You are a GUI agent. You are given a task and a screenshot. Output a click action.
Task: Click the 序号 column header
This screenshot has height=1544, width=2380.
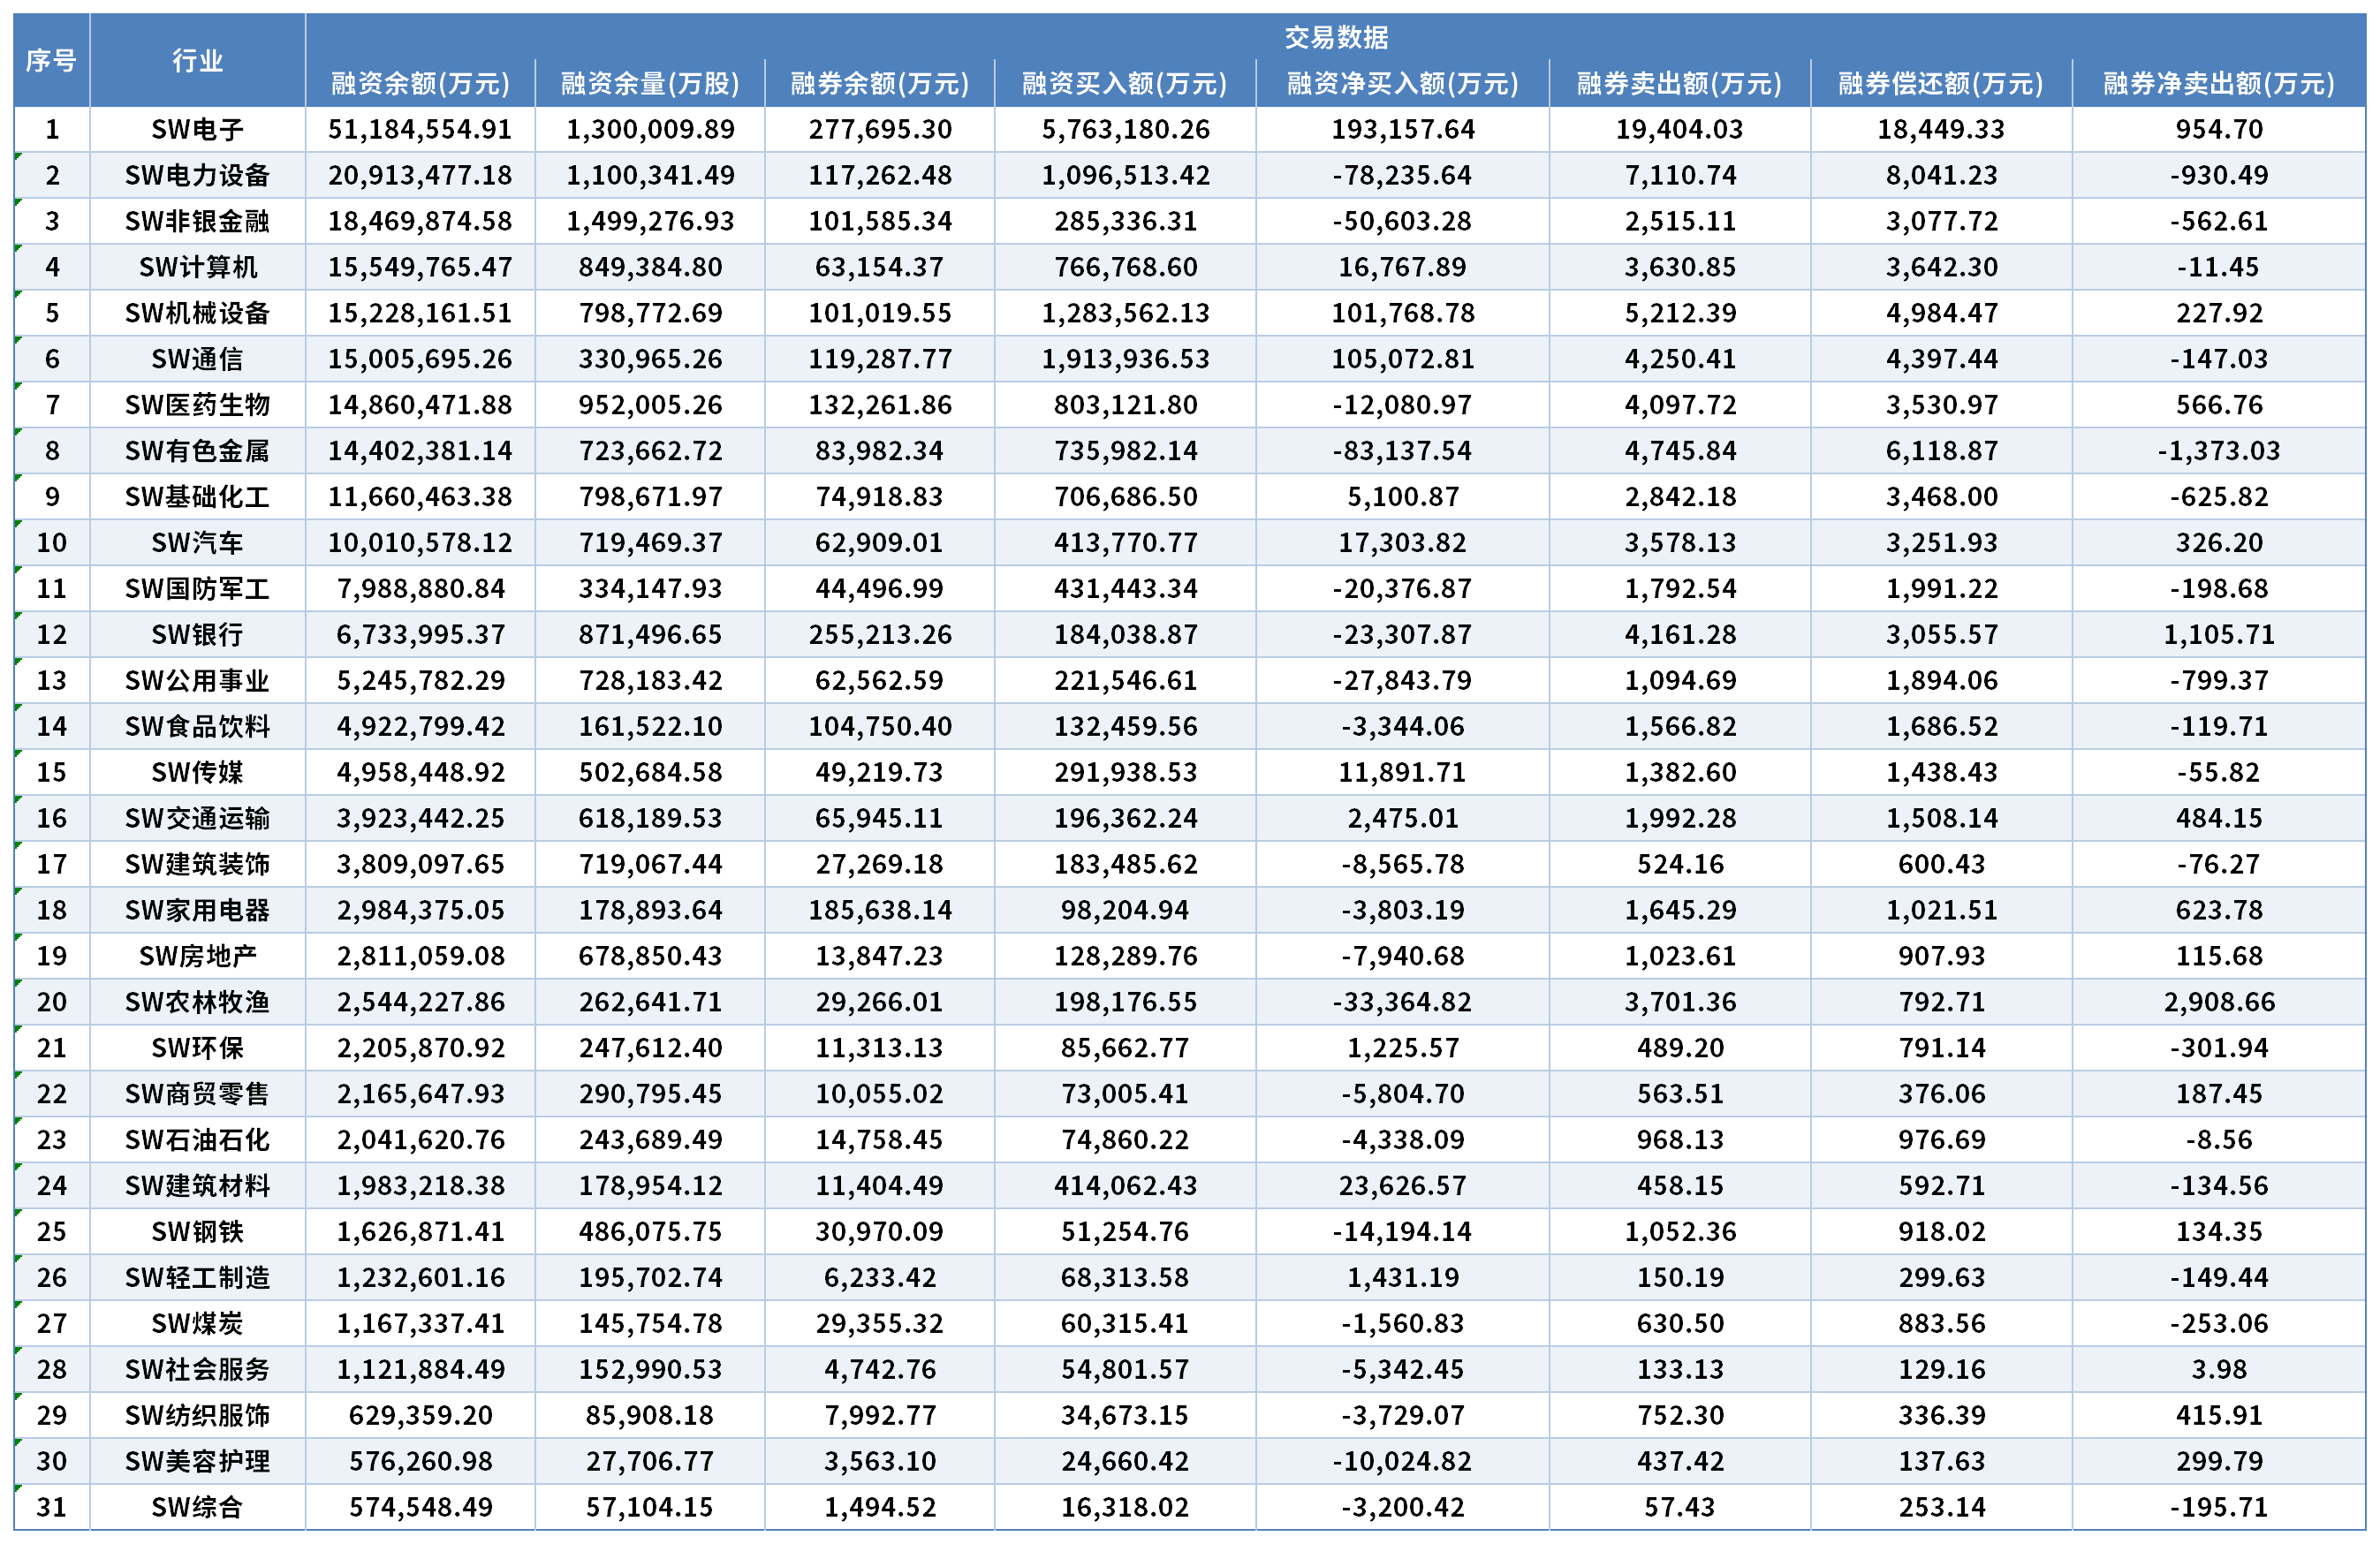point(52,60)
